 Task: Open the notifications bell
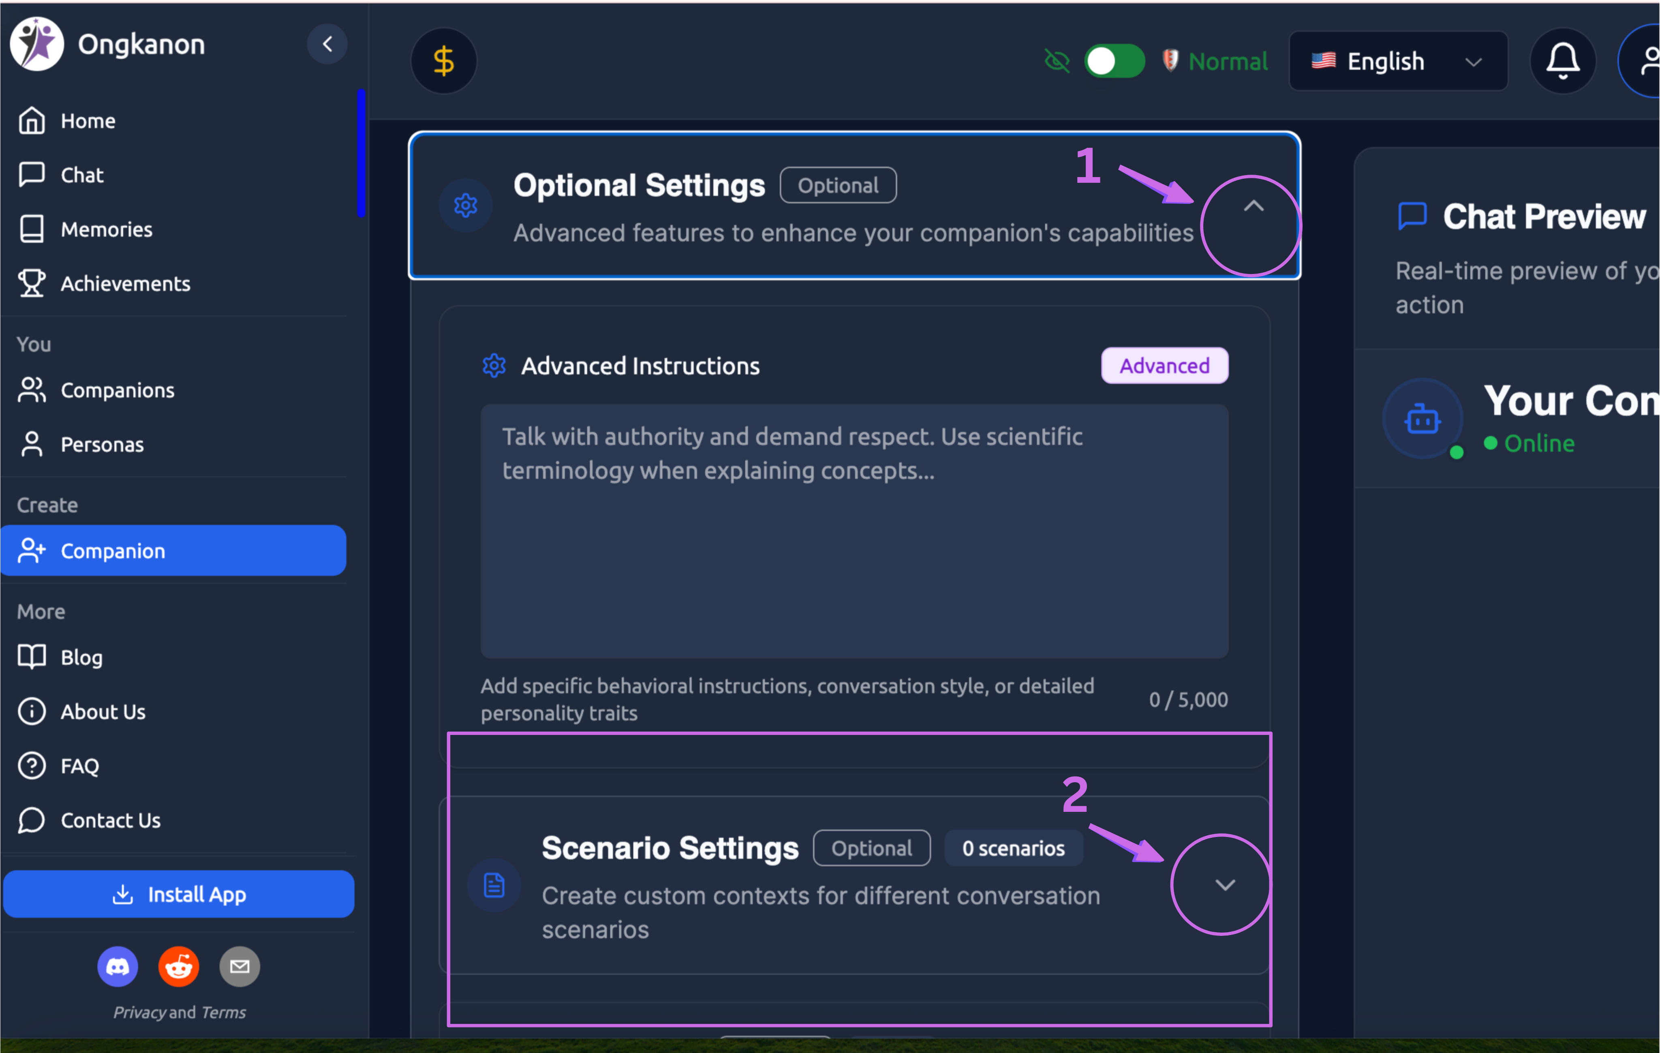[x=1562, y=61]
